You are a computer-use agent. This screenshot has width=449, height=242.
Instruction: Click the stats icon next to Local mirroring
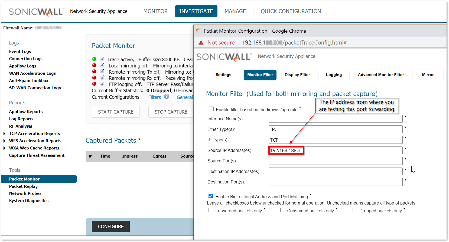[x=102, y=65]
